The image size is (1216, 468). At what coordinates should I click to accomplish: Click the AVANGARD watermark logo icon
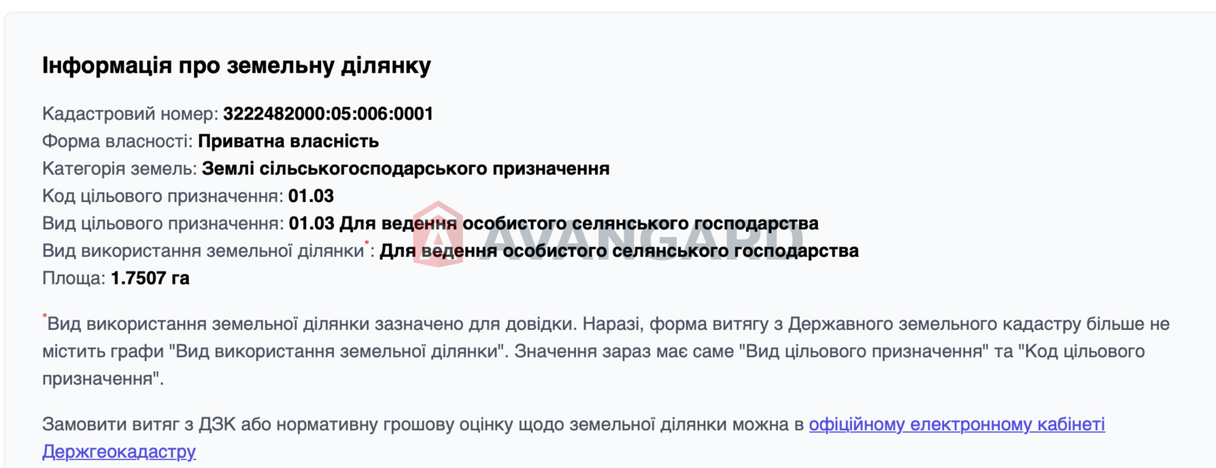point(437,233)
